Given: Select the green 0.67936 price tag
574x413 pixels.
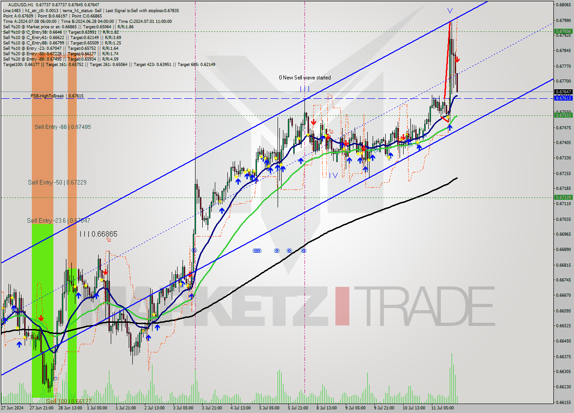Looking at the screenshot, I should pyautogui.click(x=563, y=31).
